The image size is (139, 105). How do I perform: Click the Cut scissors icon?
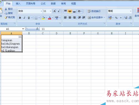point(6,9)
